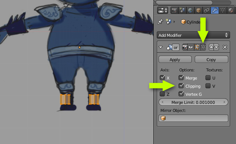The width and height of the screenshot is (236, 144).
Task: Enable the Z axis checkbox
Action: pyautogui.click(x=162, y=94)
